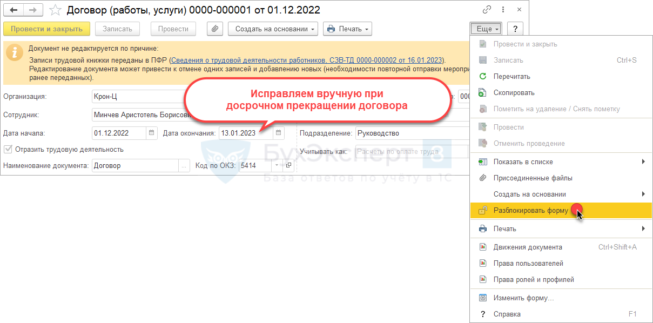This screenshot has height=323, width=653.
Task: Expand the Код по ОКЗ dropdown arrow
Action: click(x=277, y=166)
